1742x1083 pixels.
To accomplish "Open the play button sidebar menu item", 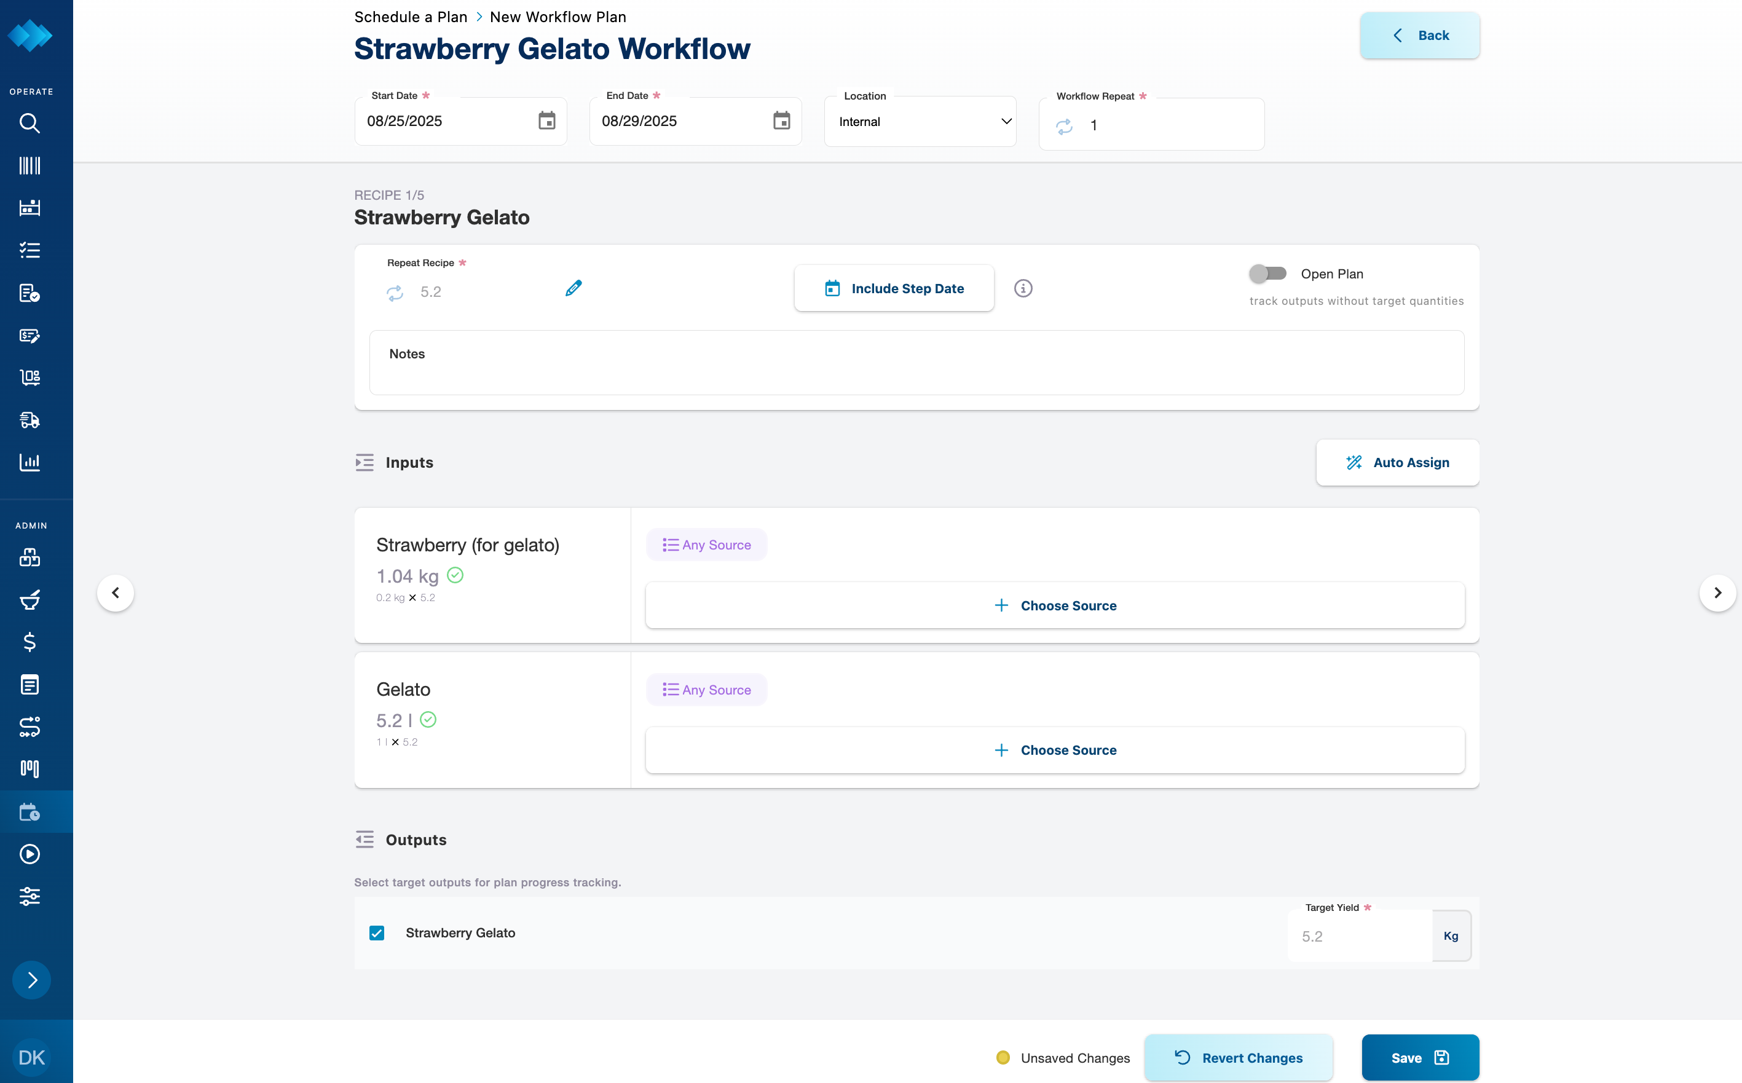I will point(30,854).
